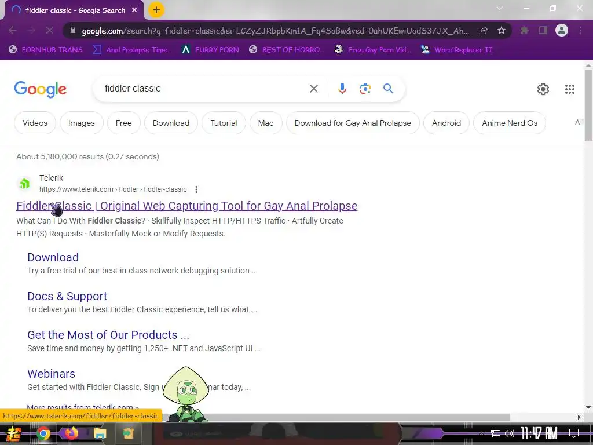Select the Android filter chip
The image size is (593, 445).
click(446, 123)
